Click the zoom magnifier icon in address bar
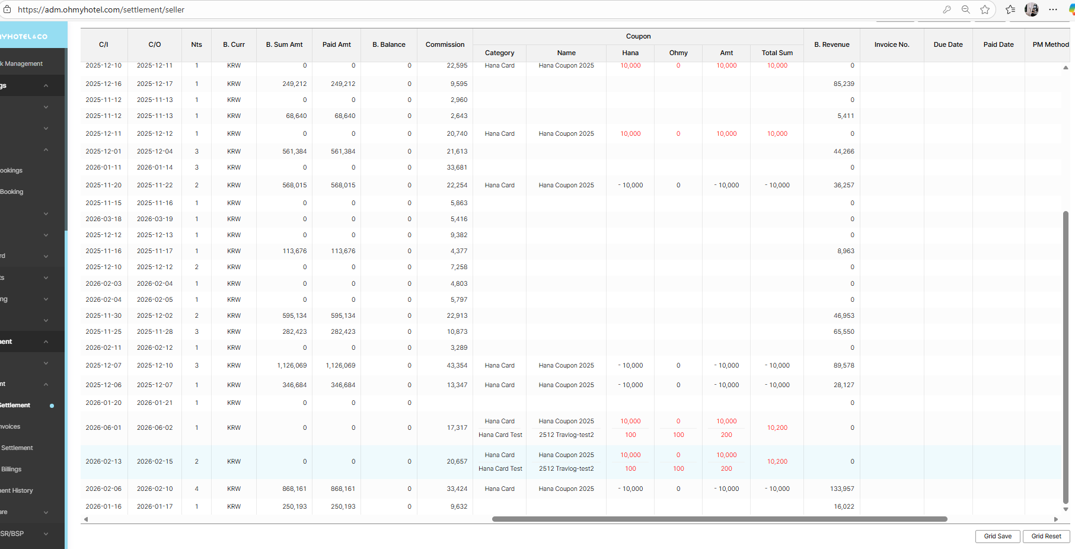 click(x=966, y=9)
